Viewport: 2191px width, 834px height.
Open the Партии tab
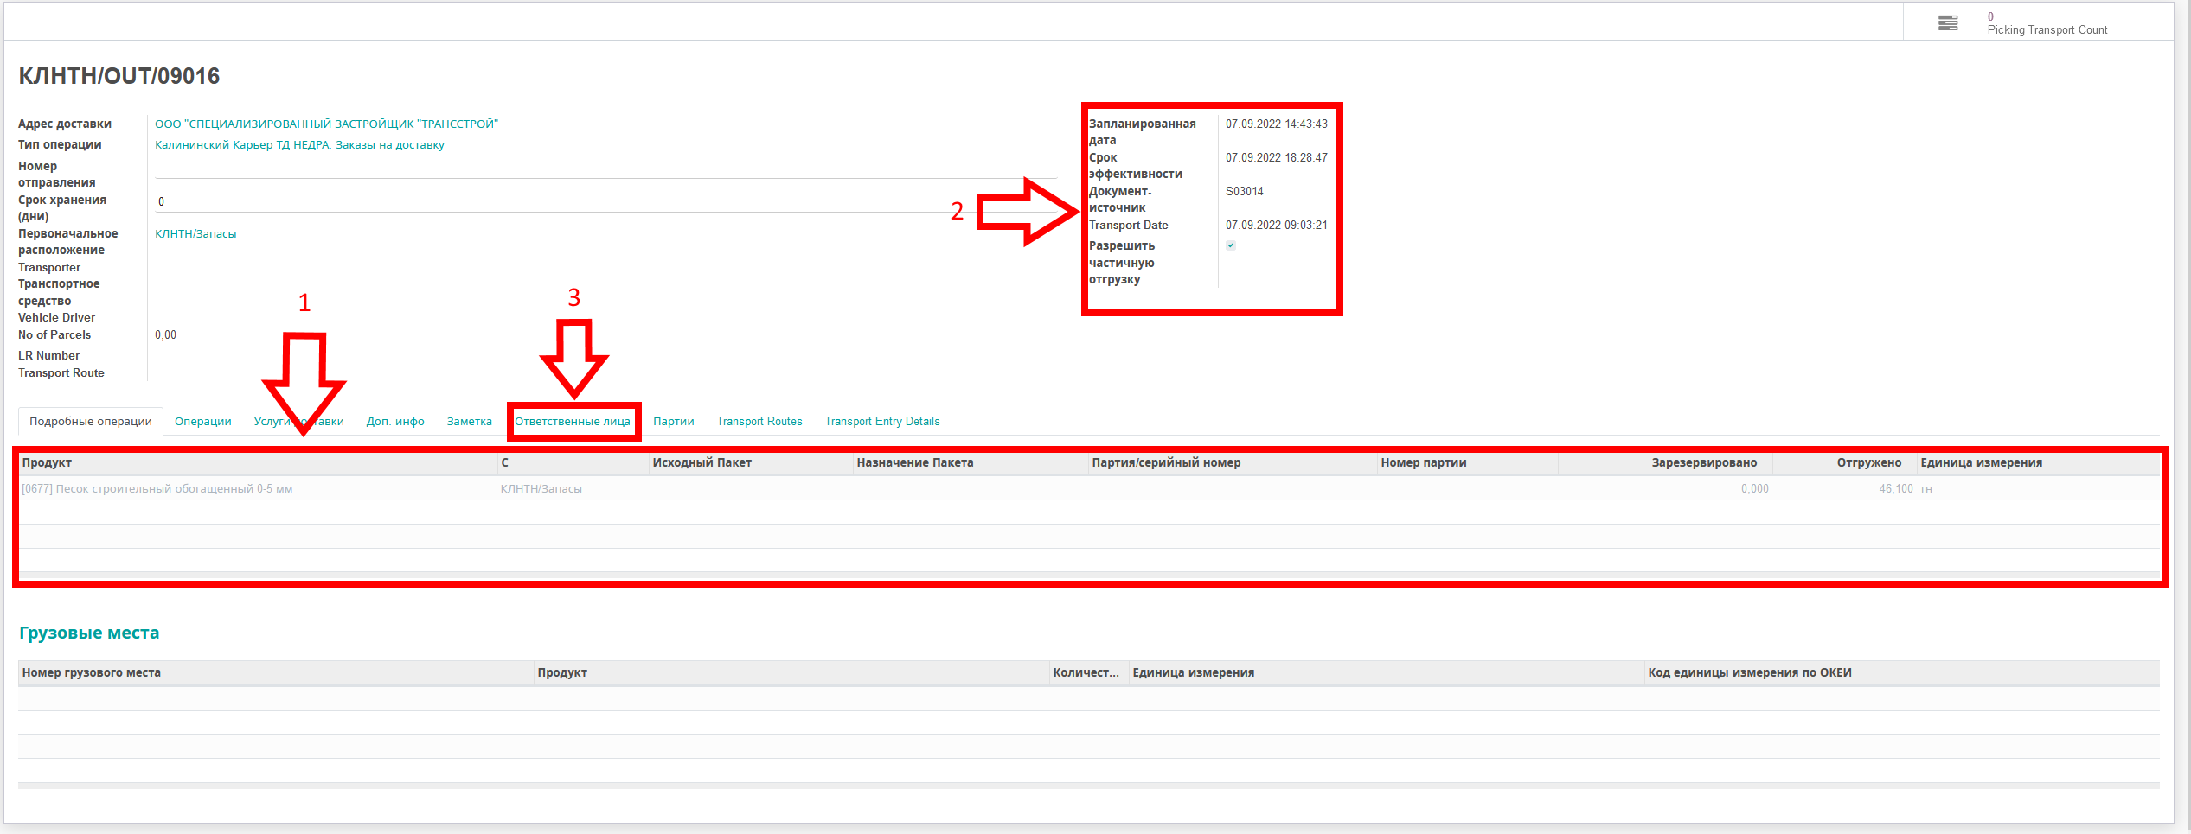(673, 422)
